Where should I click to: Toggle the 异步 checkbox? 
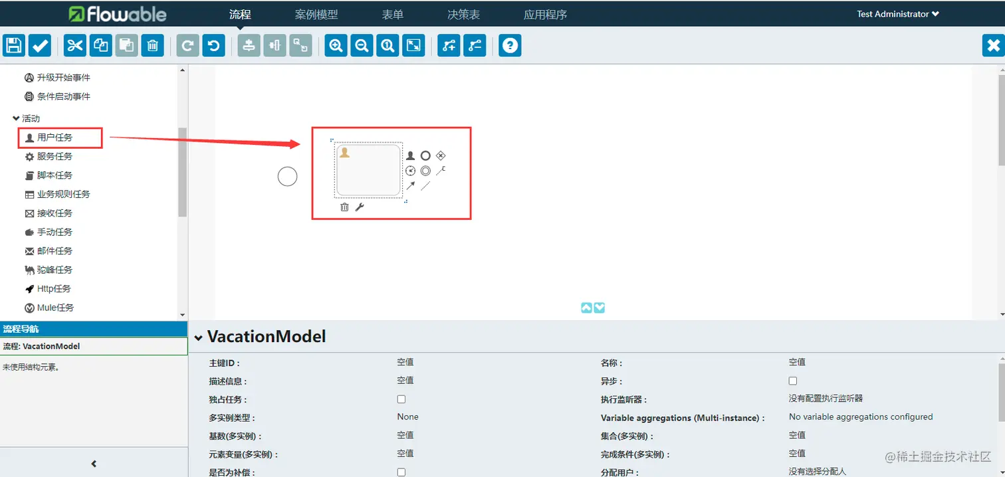click(792, 381)
